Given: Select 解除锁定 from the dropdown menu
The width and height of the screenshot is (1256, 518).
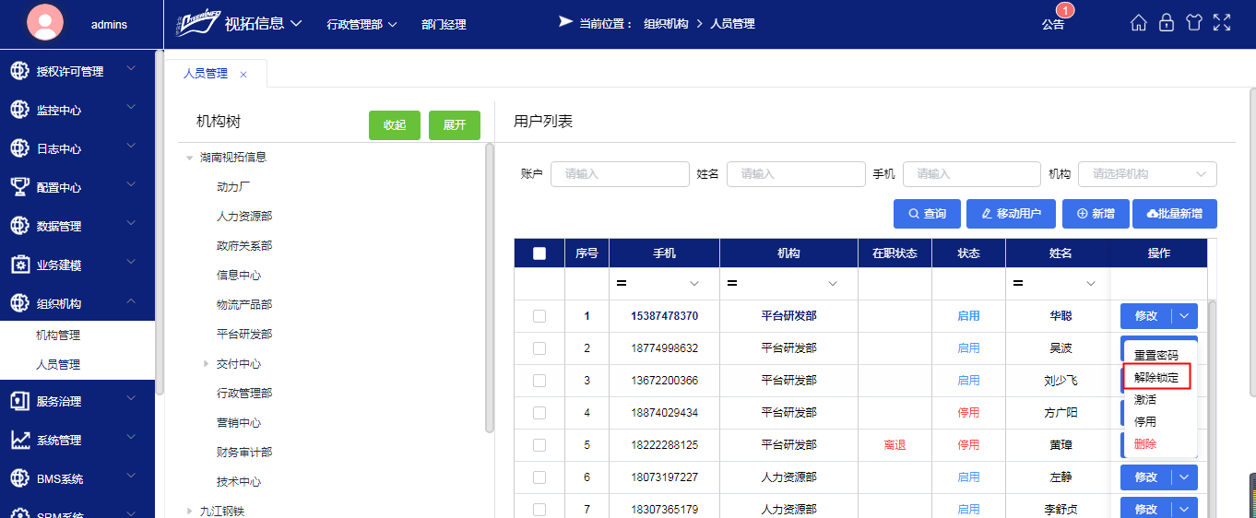Looking at the screenshot, I should pos(1156,377).
